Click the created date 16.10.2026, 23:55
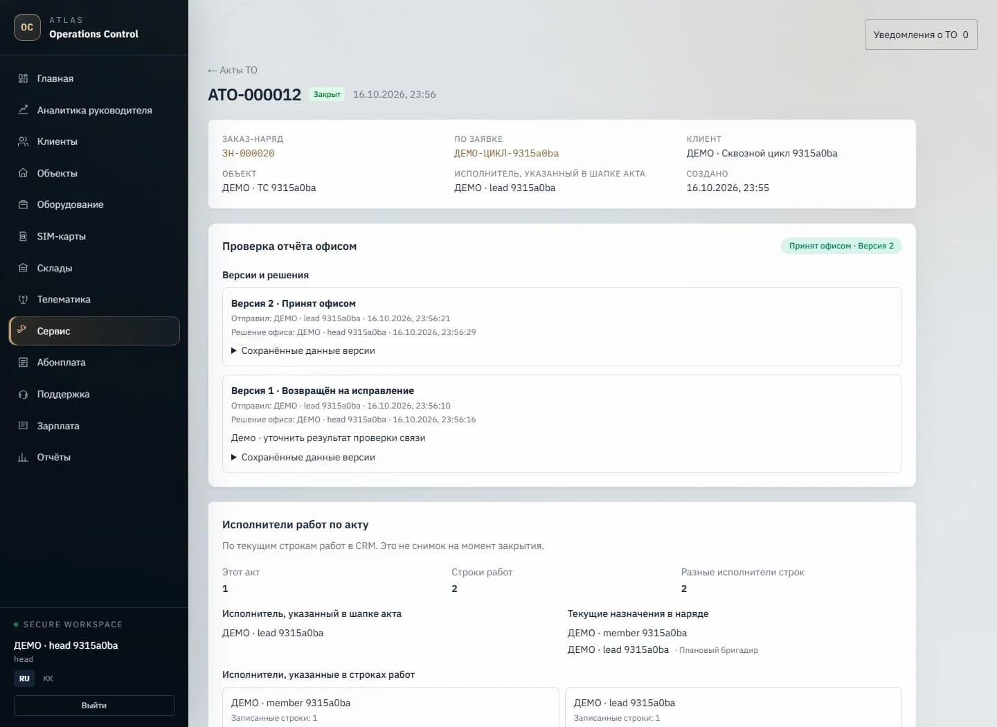 click(728, 188)
